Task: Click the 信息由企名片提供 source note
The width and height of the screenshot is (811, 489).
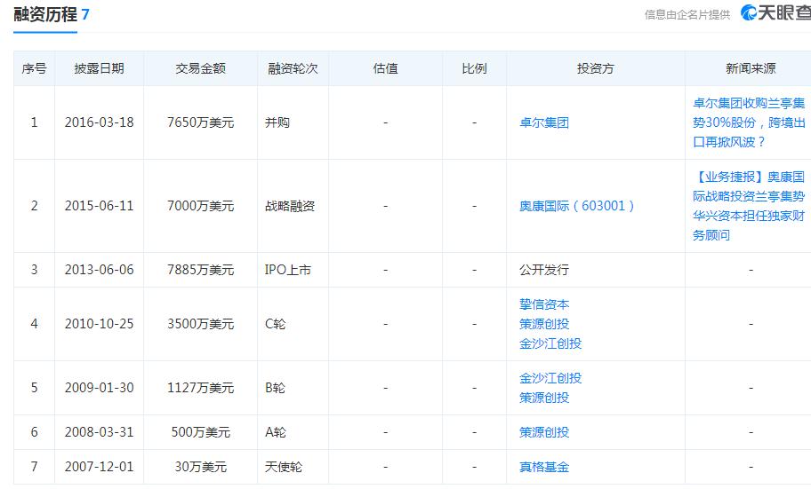Action: 687,14
